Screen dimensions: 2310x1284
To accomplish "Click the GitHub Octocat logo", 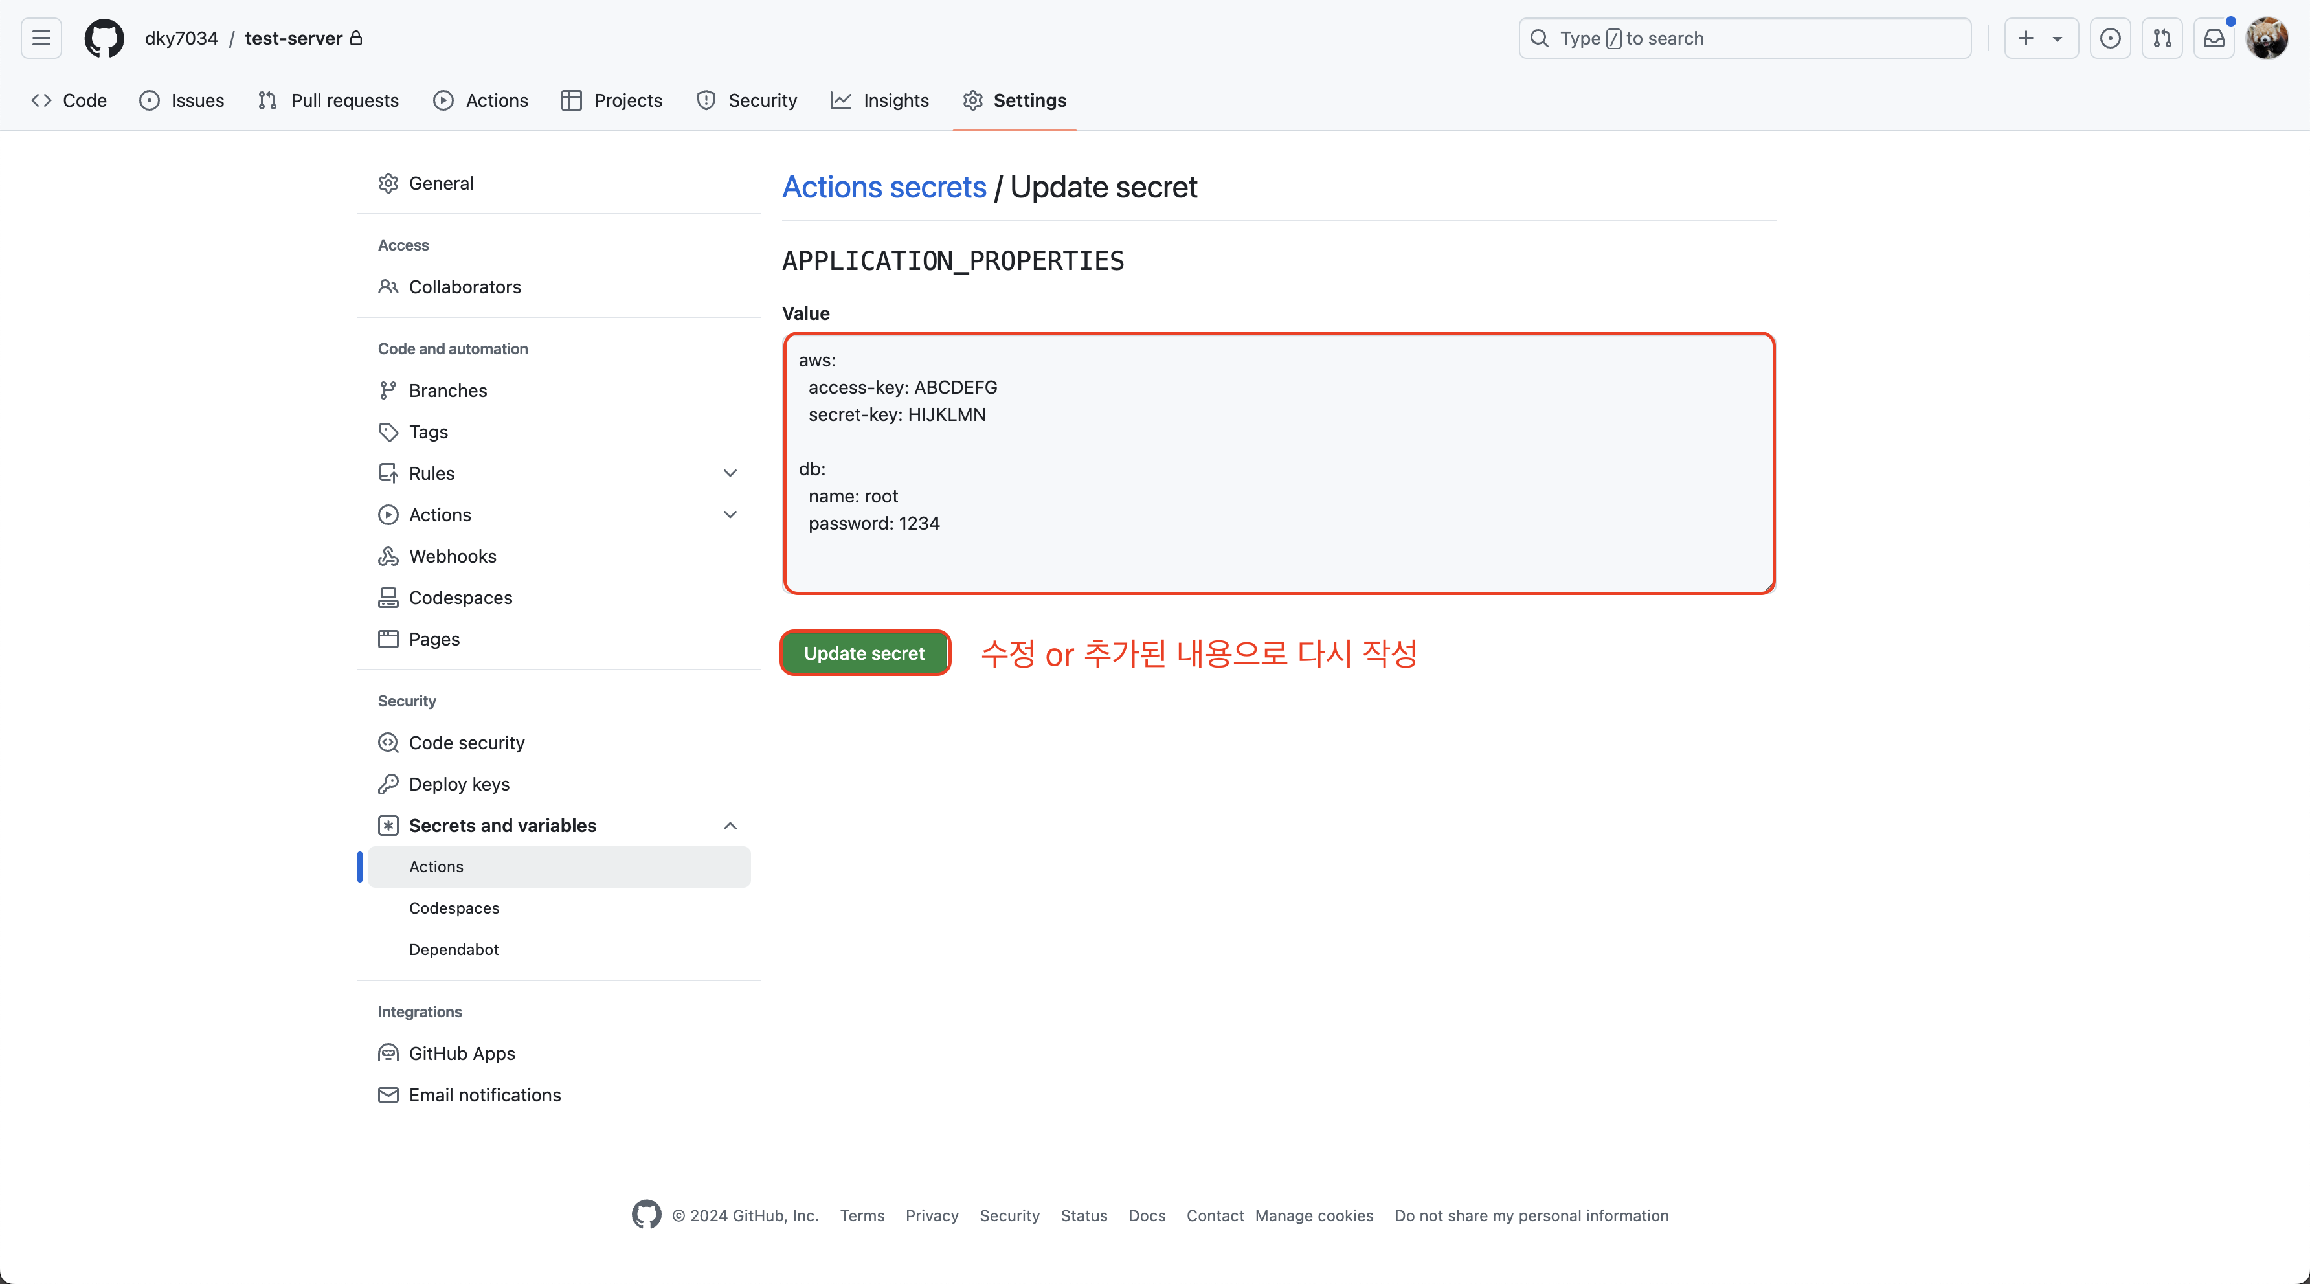I will tap(104, 38).
